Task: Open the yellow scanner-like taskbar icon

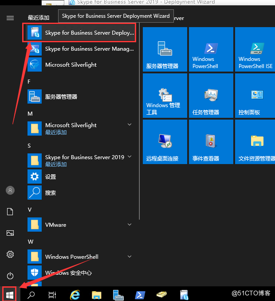Action: [x=162, y=295]
